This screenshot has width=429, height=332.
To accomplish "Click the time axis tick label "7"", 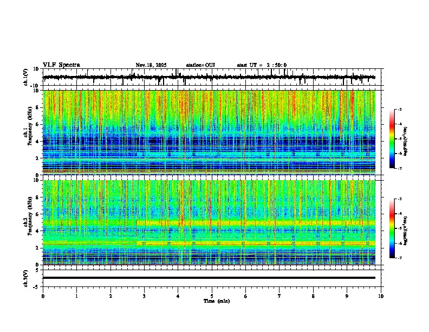I will click(279, 296).
